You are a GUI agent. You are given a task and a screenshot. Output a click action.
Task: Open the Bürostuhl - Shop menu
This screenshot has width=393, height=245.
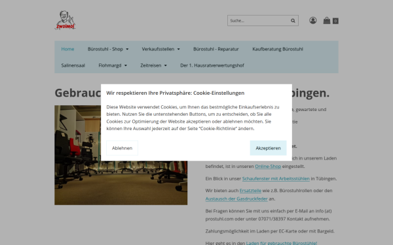point(105,49)
